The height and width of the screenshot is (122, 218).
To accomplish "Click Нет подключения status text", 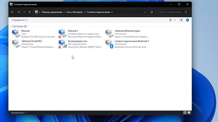I will point(77,44).
